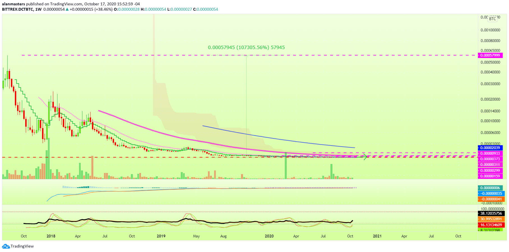Click the Aug label on the time axis

tap(223, 236)
